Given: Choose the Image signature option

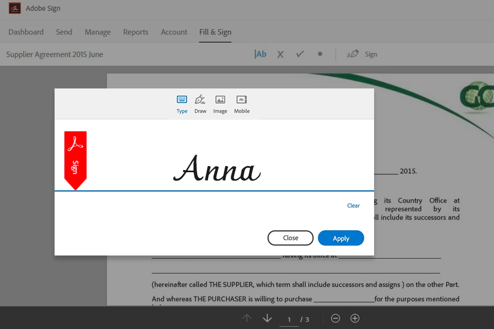Looking at the screenshot, I should coord(220,104).
